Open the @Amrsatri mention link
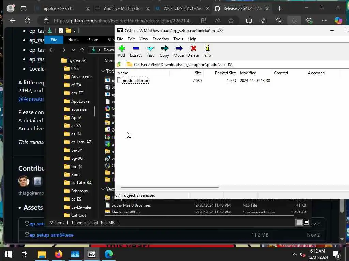 click(31, 99)
